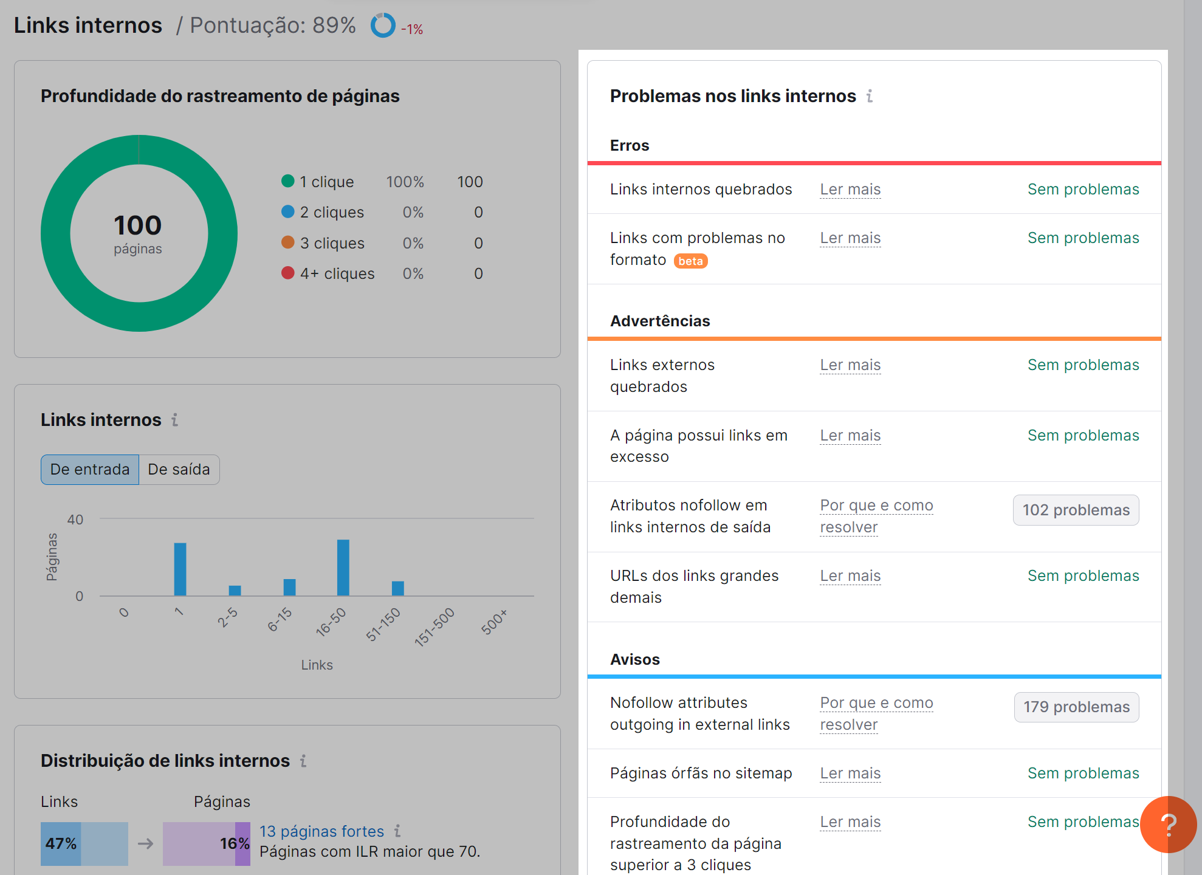Screen dimensions: 1202x875
Task: Switch to the De saída view
Action: 179,469
